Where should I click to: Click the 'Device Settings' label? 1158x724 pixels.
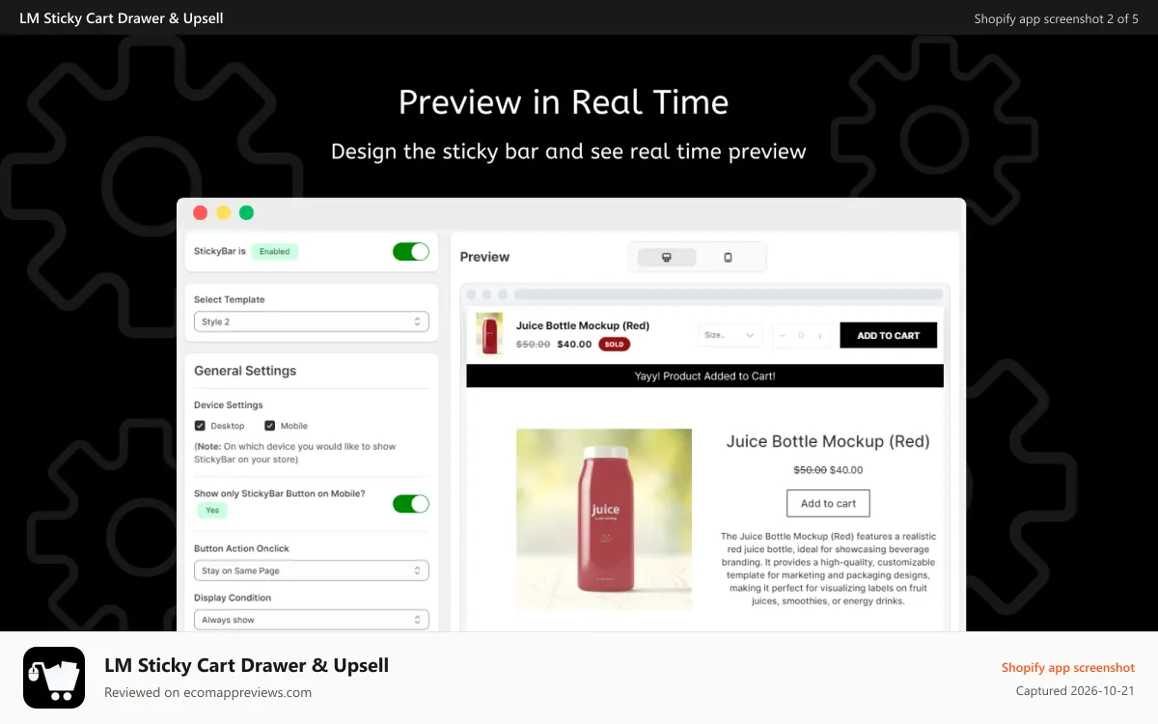pyautogui.click(x=229, y=405)
